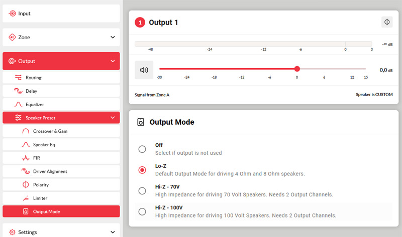This screenshot has height=237, width=402.
Task: Expand the Settings section chevron
Action: (x=113, y=232)
